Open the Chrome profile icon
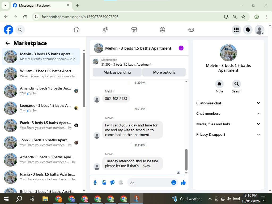This screenshot has width=272, height=204. [257, 17]
